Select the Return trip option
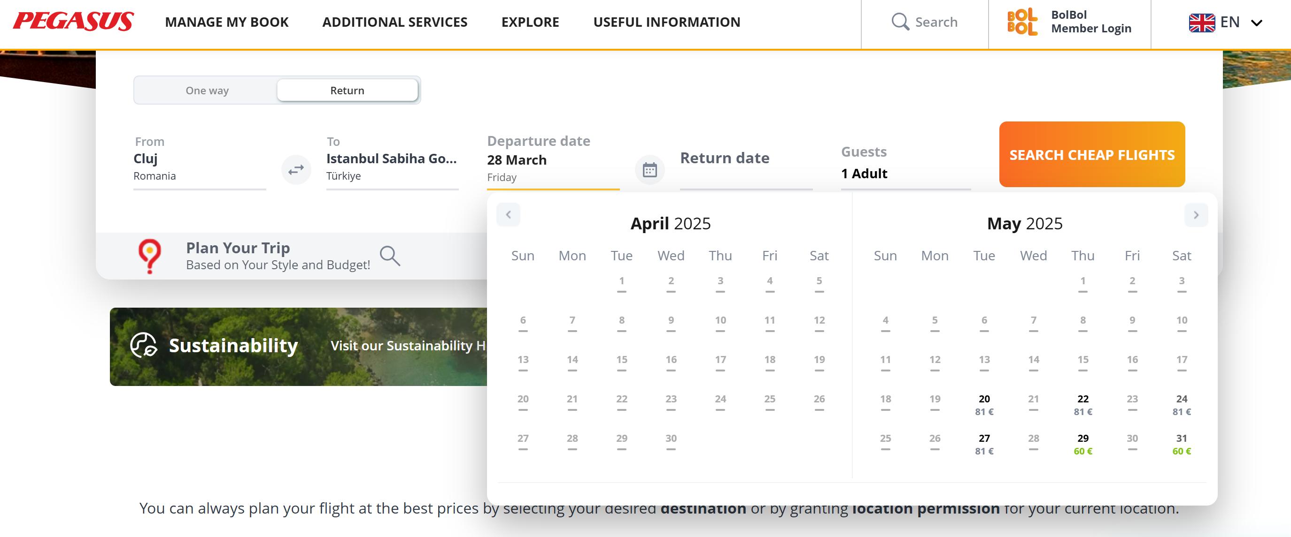The width and height of the screenshot is (1291, 537). (347, 91)
